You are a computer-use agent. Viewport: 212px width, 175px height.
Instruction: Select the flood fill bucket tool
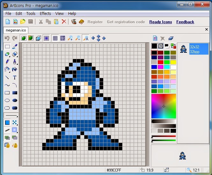click(x=15, y=69)
